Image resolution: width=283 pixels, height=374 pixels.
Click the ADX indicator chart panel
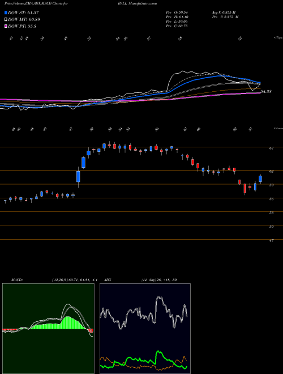(145, 329)
